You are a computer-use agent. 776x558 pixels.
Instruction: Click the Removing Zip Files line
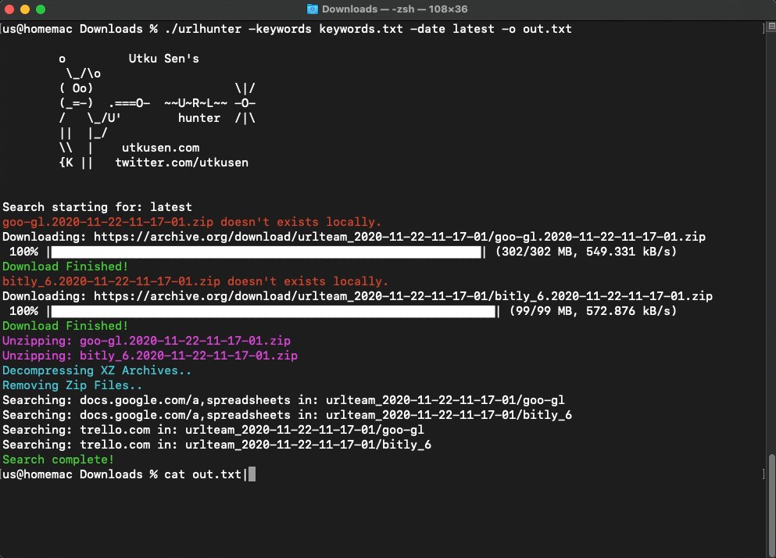tap(72, 385)
